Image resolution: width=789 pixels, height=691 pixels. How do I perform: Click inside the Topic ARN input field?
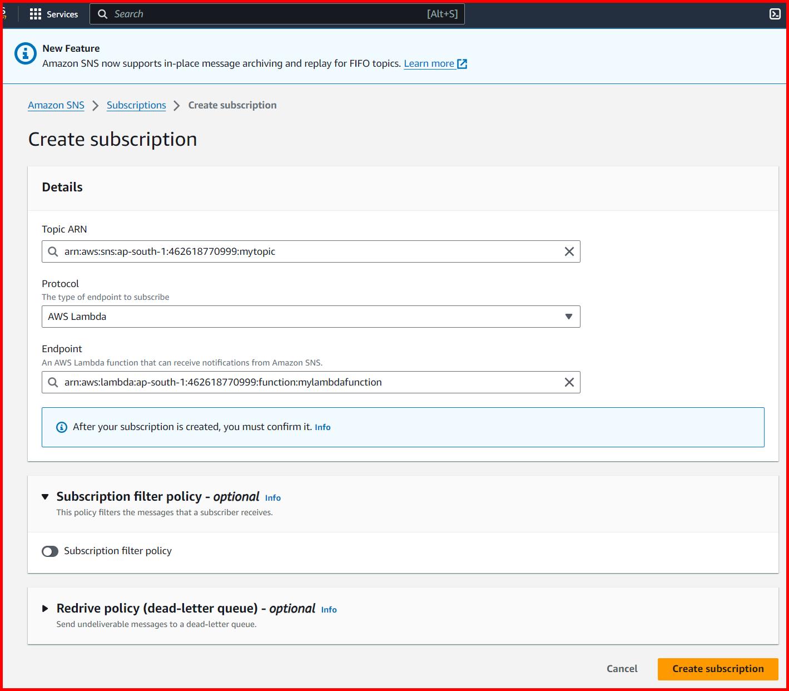pyautogui.click(x=311, y=251)
